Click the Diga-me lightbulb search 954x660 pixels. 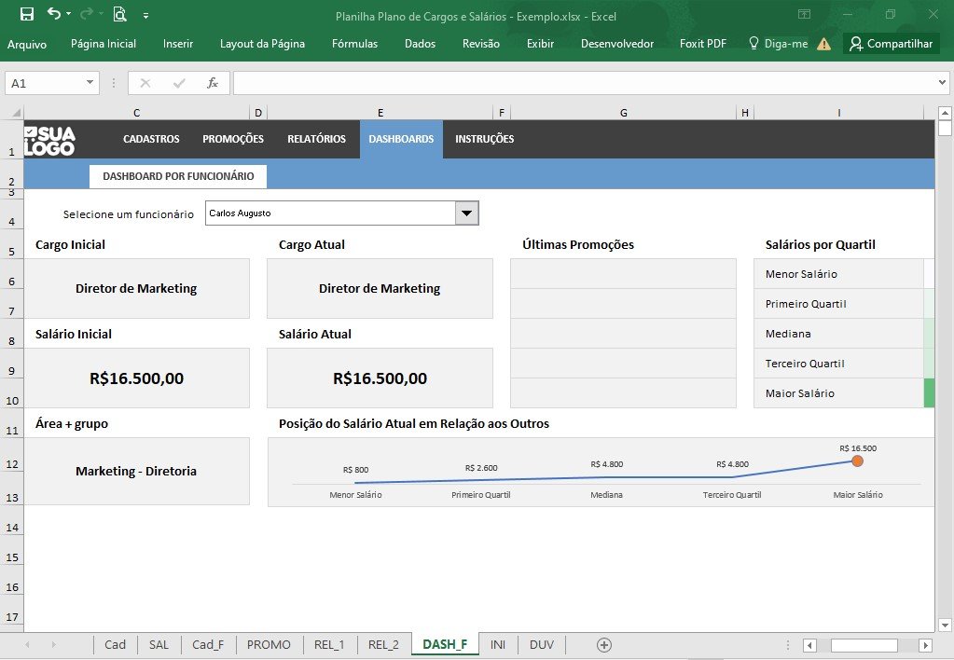(778, 44)
